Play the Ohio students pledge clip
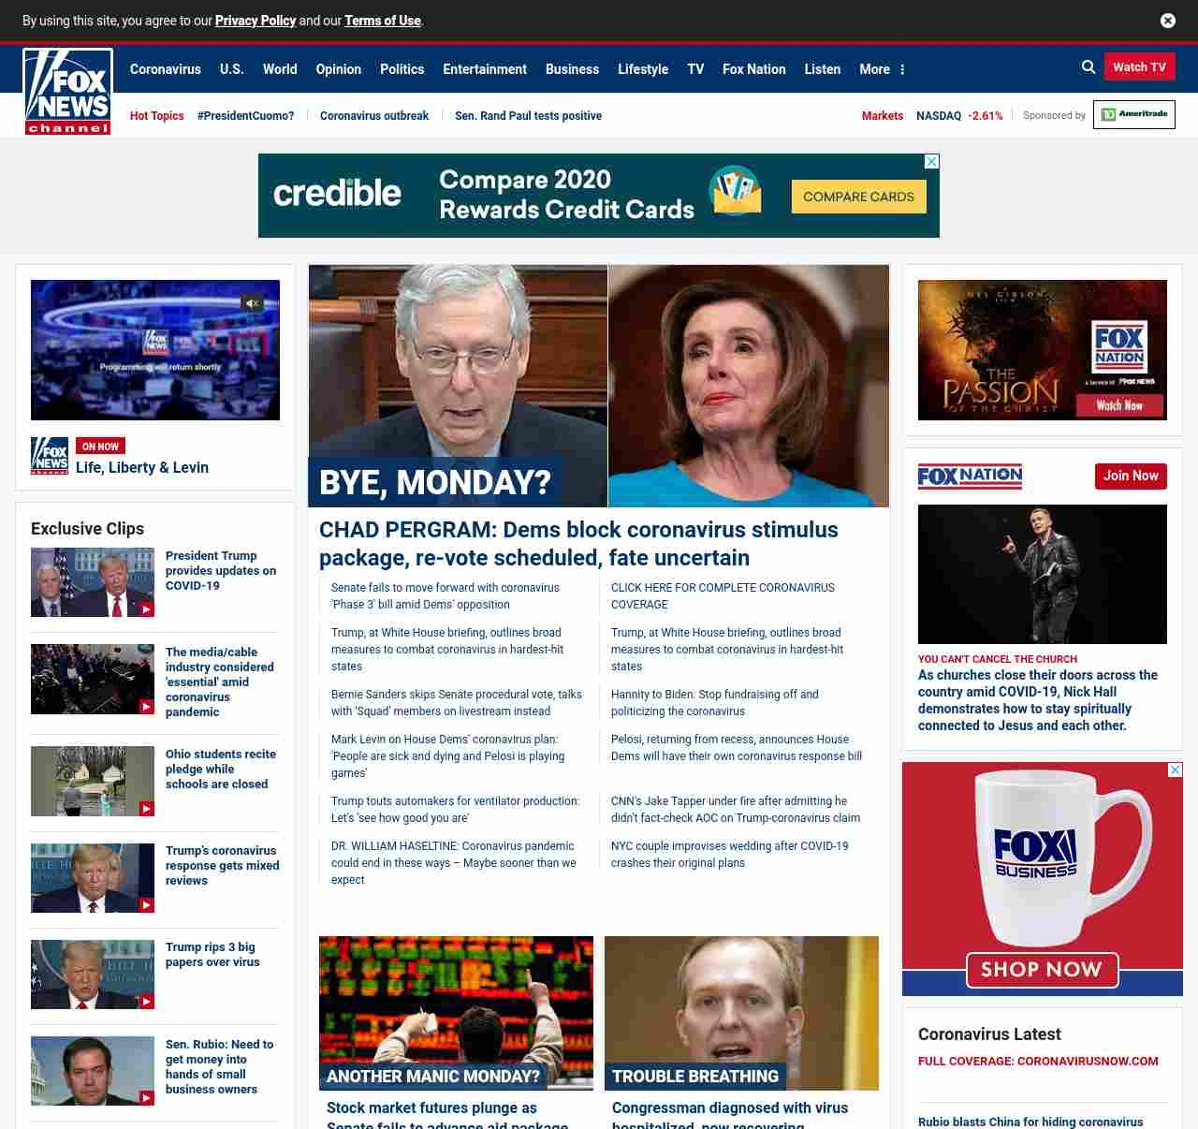This screenshot has width=1198, height=1129. click(93, 781)
